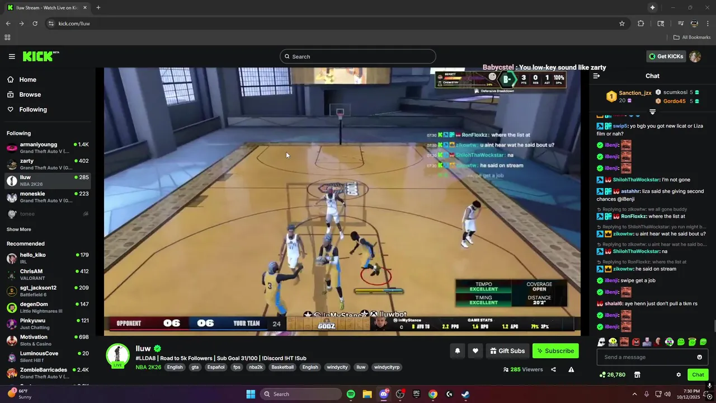Click the lluw streamer avatar
This screenshot has width=716, height=403.
[x=118, y=356]
